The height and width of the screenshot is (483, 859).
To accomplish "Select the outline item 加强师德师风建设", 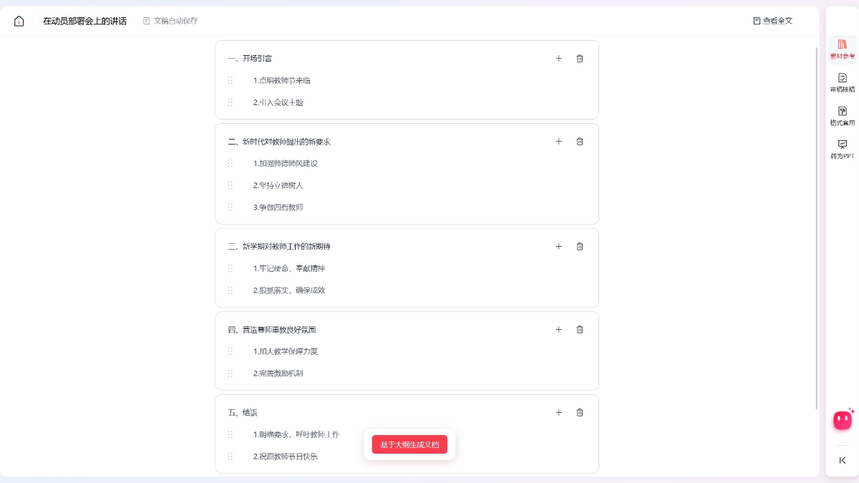I will click(286, 163).
